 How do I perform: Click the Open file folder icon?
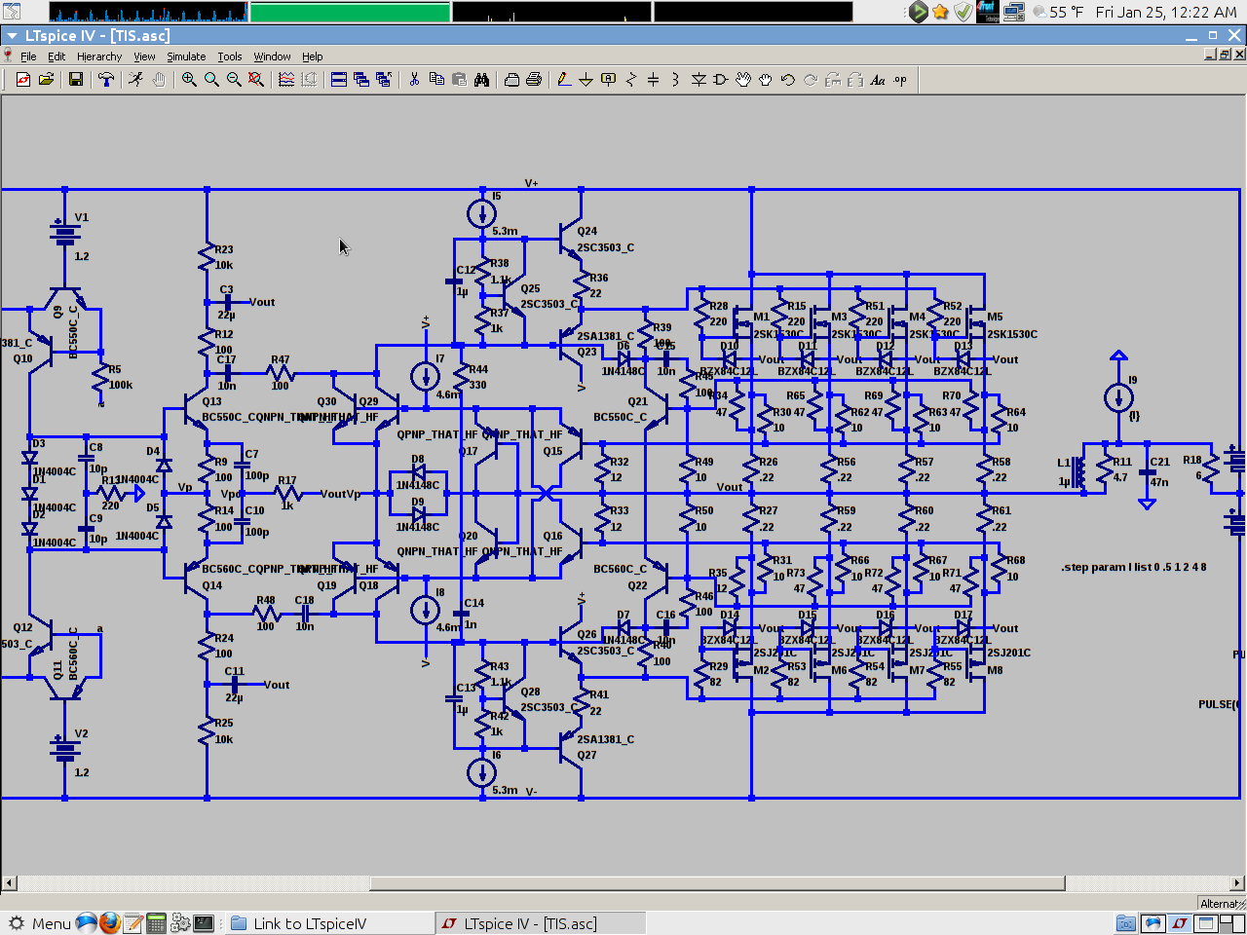point(46,80)
